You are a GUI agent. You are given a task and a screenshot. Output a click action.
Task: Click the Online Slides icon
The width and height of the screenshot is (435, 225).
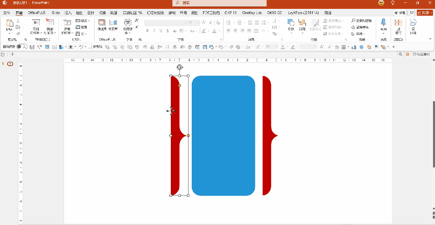(36, 22)
